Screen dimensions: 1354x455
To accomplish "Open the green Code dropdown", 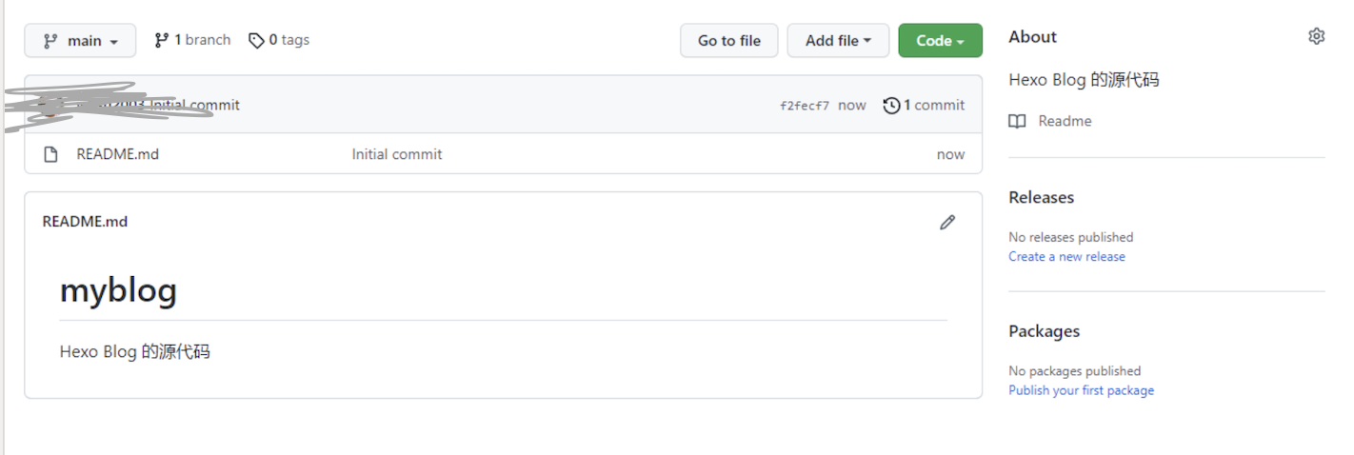I will 940,41.
